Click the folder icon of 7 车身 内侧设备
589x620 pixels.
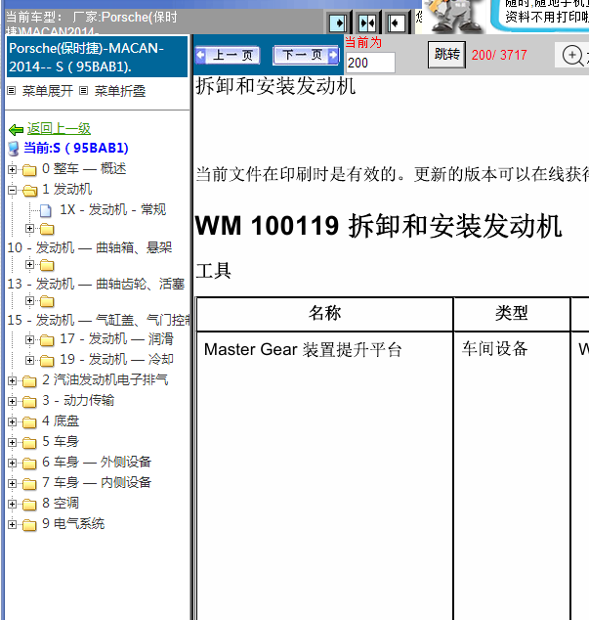pos(29,484)
